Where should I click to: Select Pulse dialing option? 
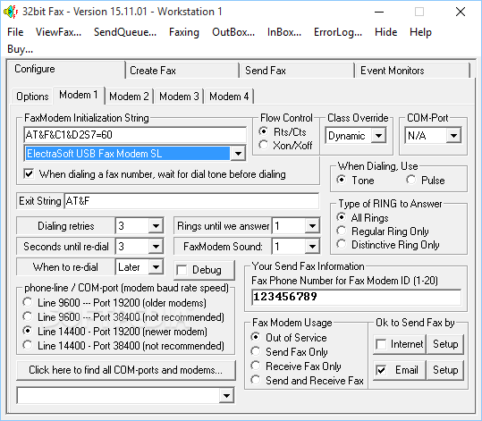pos(411,180)
